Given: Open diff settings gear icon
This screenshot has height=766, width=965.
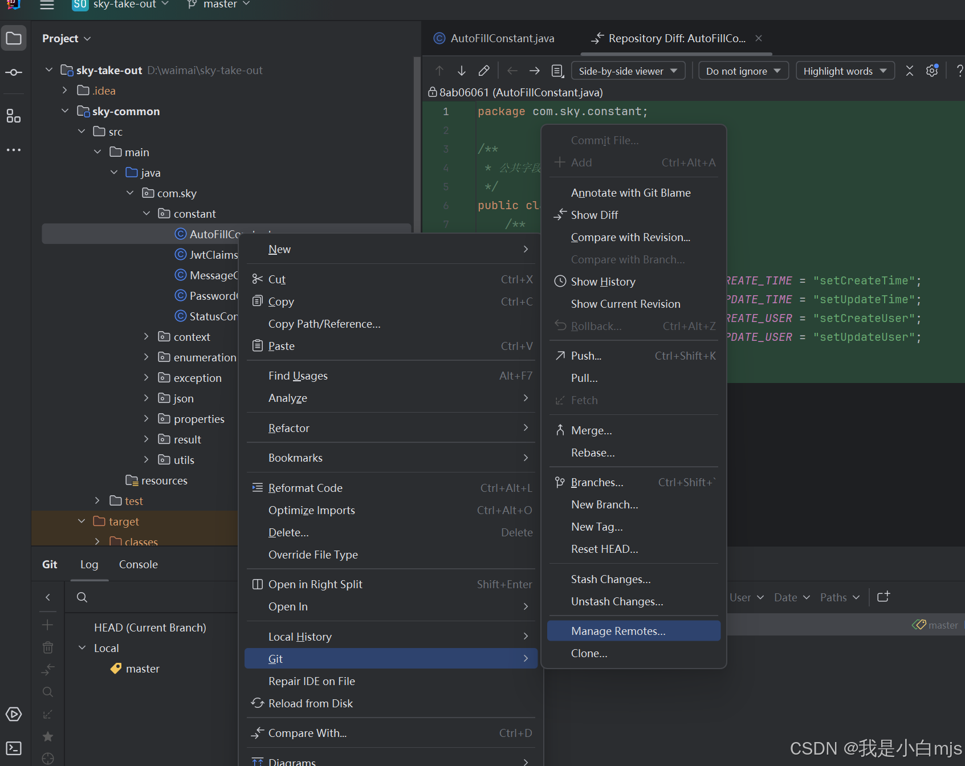Looking at the screenshot, I should point(932,71).
